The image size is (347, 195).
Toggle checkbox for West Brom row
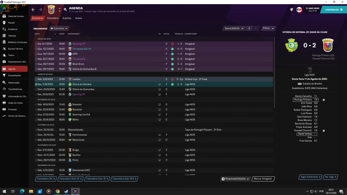[x=36, y=64]
